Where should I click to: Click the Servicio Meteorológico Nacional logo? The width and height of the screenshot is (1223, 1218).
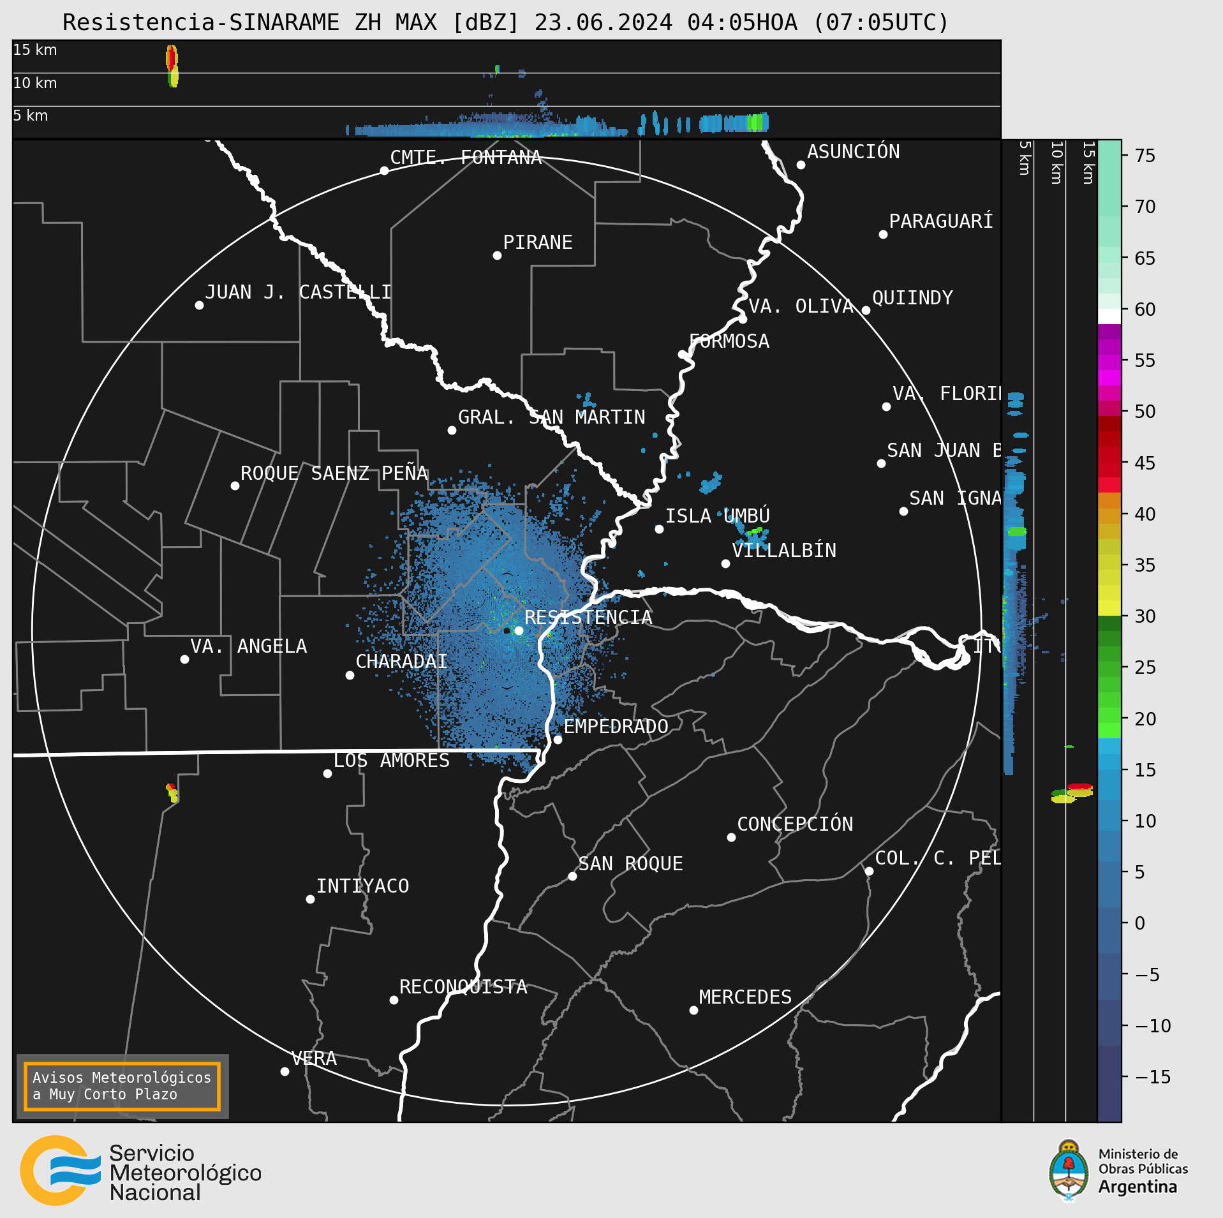[141, 1170]
